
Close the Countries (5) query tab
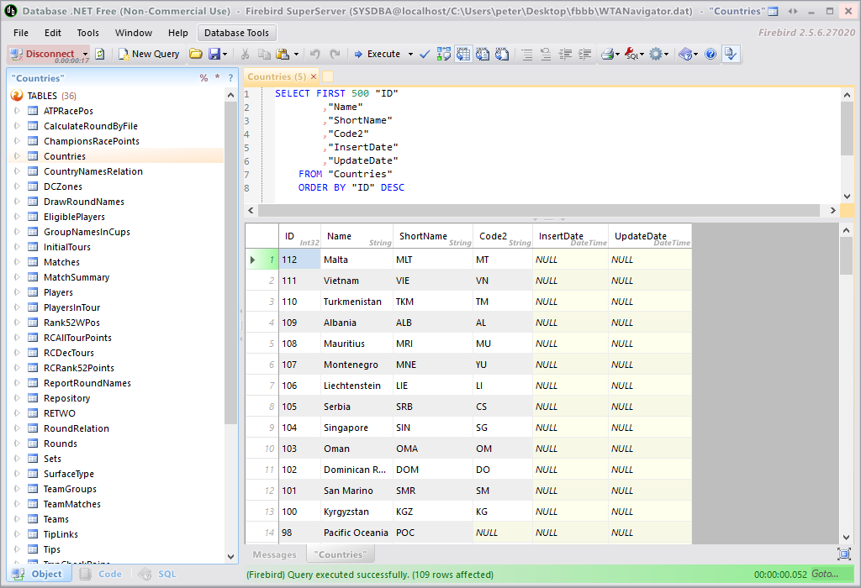314,76
